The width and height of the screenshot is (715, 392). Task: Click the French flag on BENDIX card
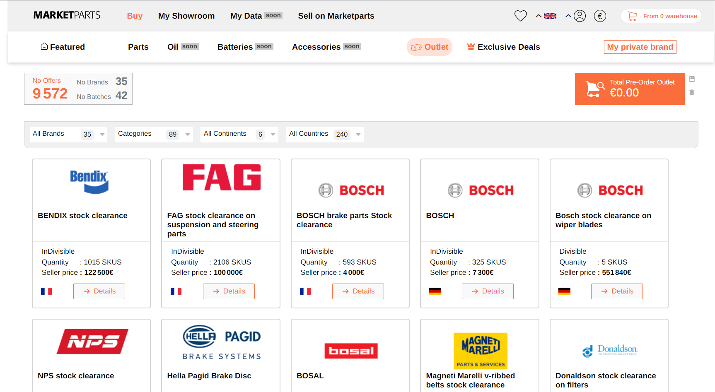point(46,291)
